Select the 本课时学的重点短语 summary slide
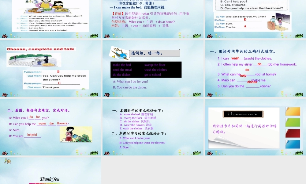This screenshot has width=306, height=184. click(x=153, y=127)
